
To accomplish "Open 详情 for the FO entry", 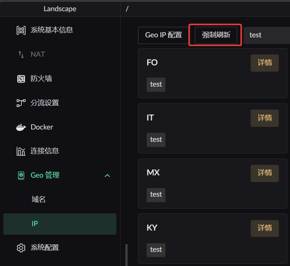I will [265, 63].
